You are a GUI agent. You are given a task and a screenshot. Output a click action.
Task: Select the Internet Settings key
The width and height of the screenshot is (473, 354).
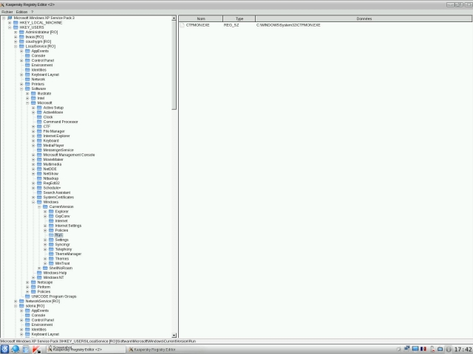coord(68,226)
